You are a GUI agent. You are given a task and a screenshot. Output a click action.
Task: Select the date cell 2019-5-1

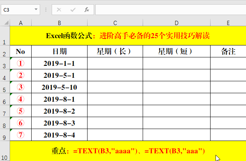point(59,75)
